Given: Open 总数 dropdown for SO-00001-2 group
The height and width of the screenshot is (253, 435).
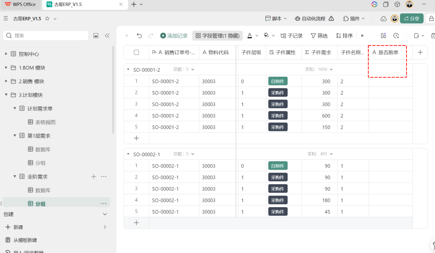Looking at the screenshot, I should click(x=184, y=69).
